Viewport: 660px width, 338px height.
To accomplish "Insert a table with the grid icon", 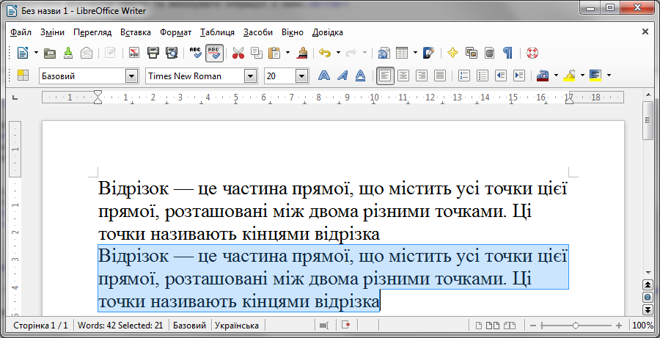I will tap(402, 53).
